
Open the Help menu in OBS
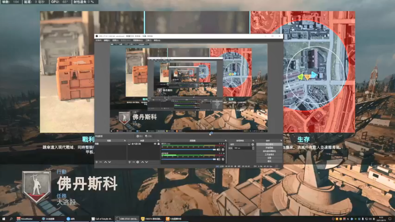[157, 40]
